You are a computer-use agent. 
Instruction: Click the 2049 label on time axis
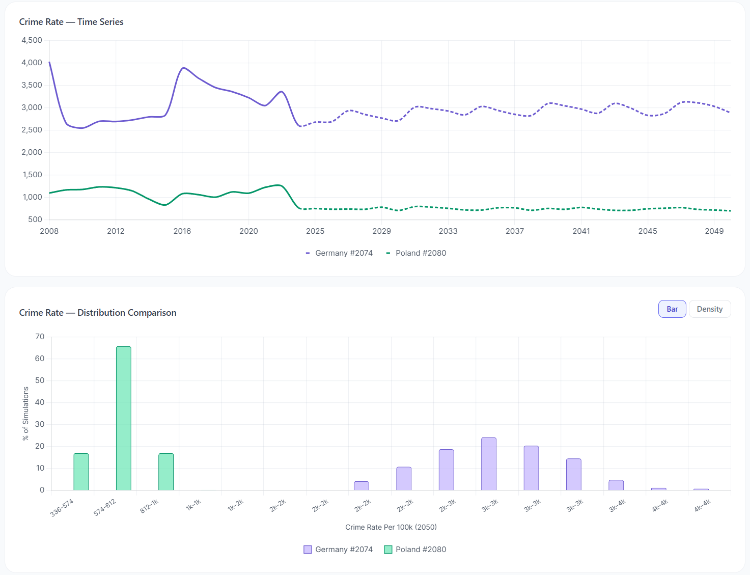[x=714, y=231]
